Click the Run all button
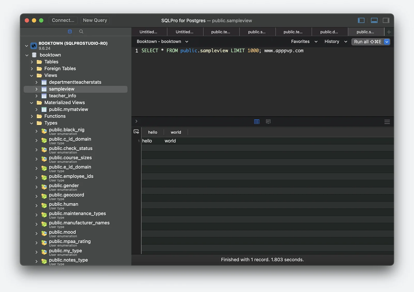The width and height of the screenshot is (414, 292). point(368,42)
